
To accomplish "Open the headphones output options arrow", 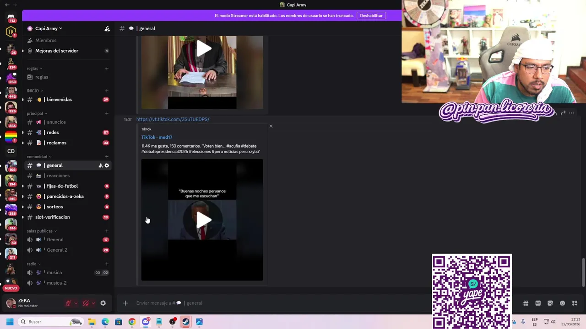I will tap(93, 303).
